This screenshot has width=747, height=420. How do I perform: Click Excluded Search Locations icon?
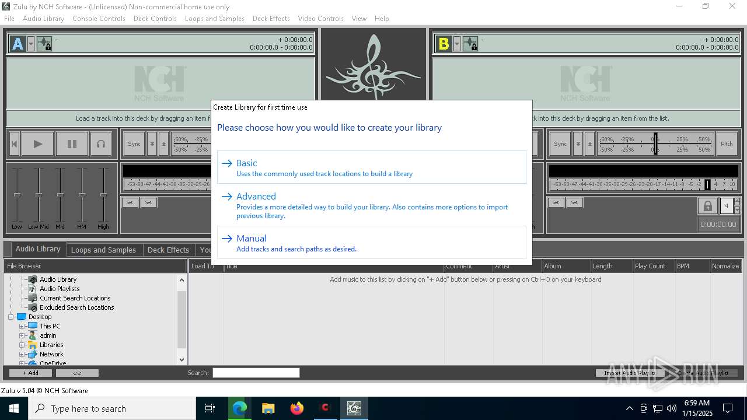click(33, 307)
